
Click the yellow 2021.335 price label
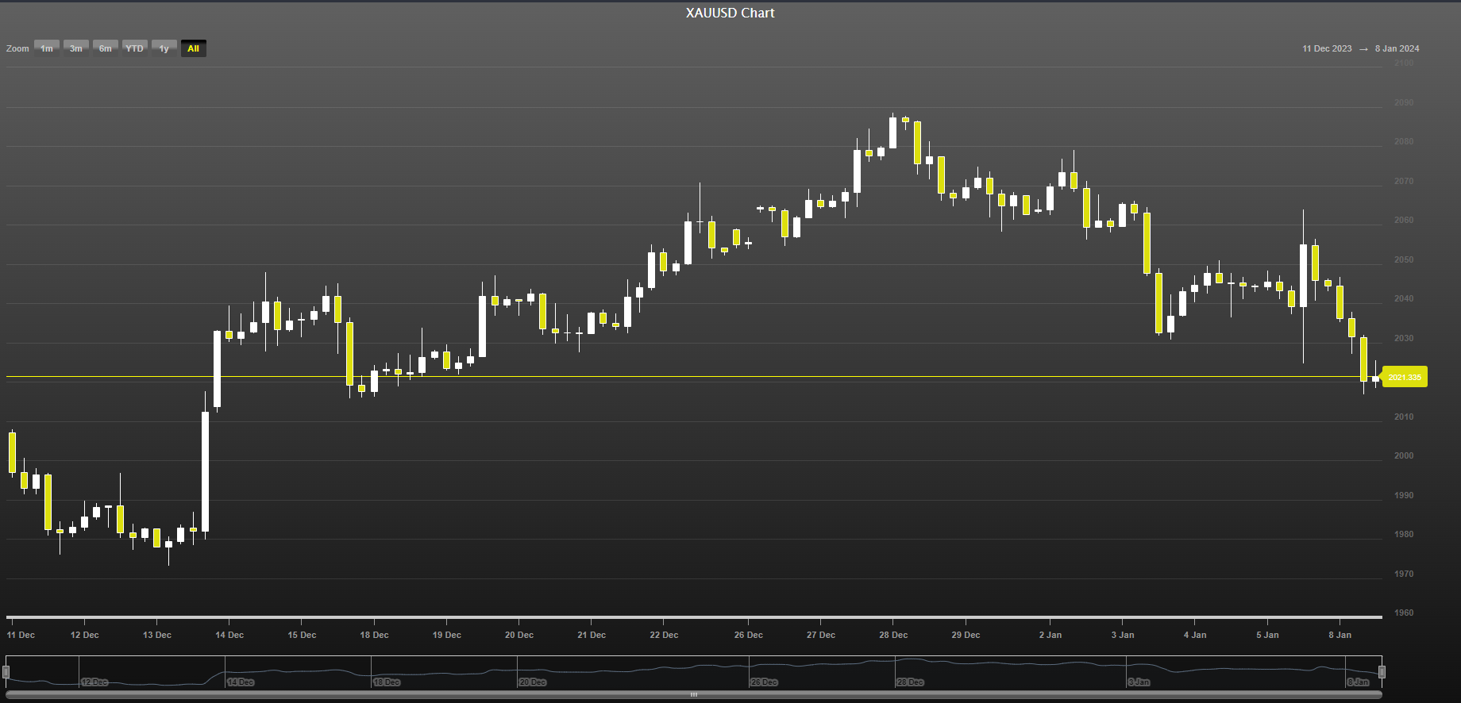pyautogui.click(x=1405, y=377)
